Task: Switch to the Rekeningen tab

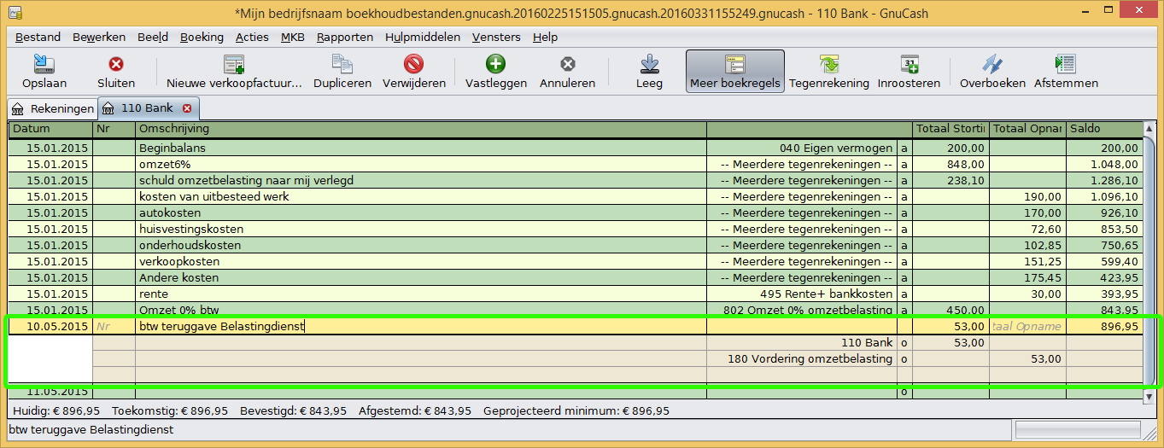Action: 53,108
